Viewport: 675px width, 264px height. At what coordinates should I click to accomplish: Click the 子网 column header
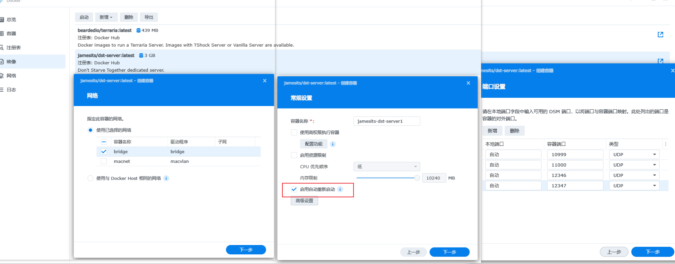[235, 142]
